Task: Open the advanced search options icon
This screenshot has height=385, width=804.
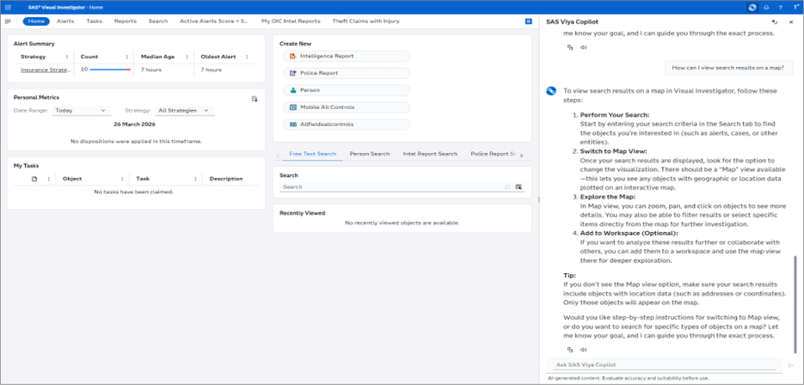Action: pos(519,187)
